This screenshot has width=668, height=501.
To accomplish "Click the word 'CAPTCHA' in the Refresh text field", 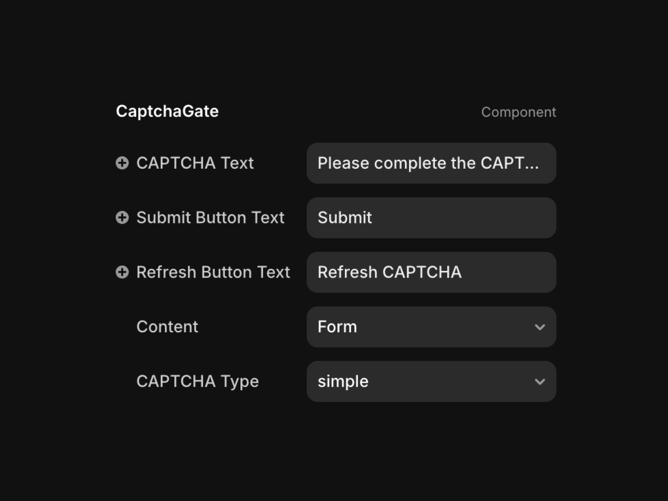I will (422, 272).
